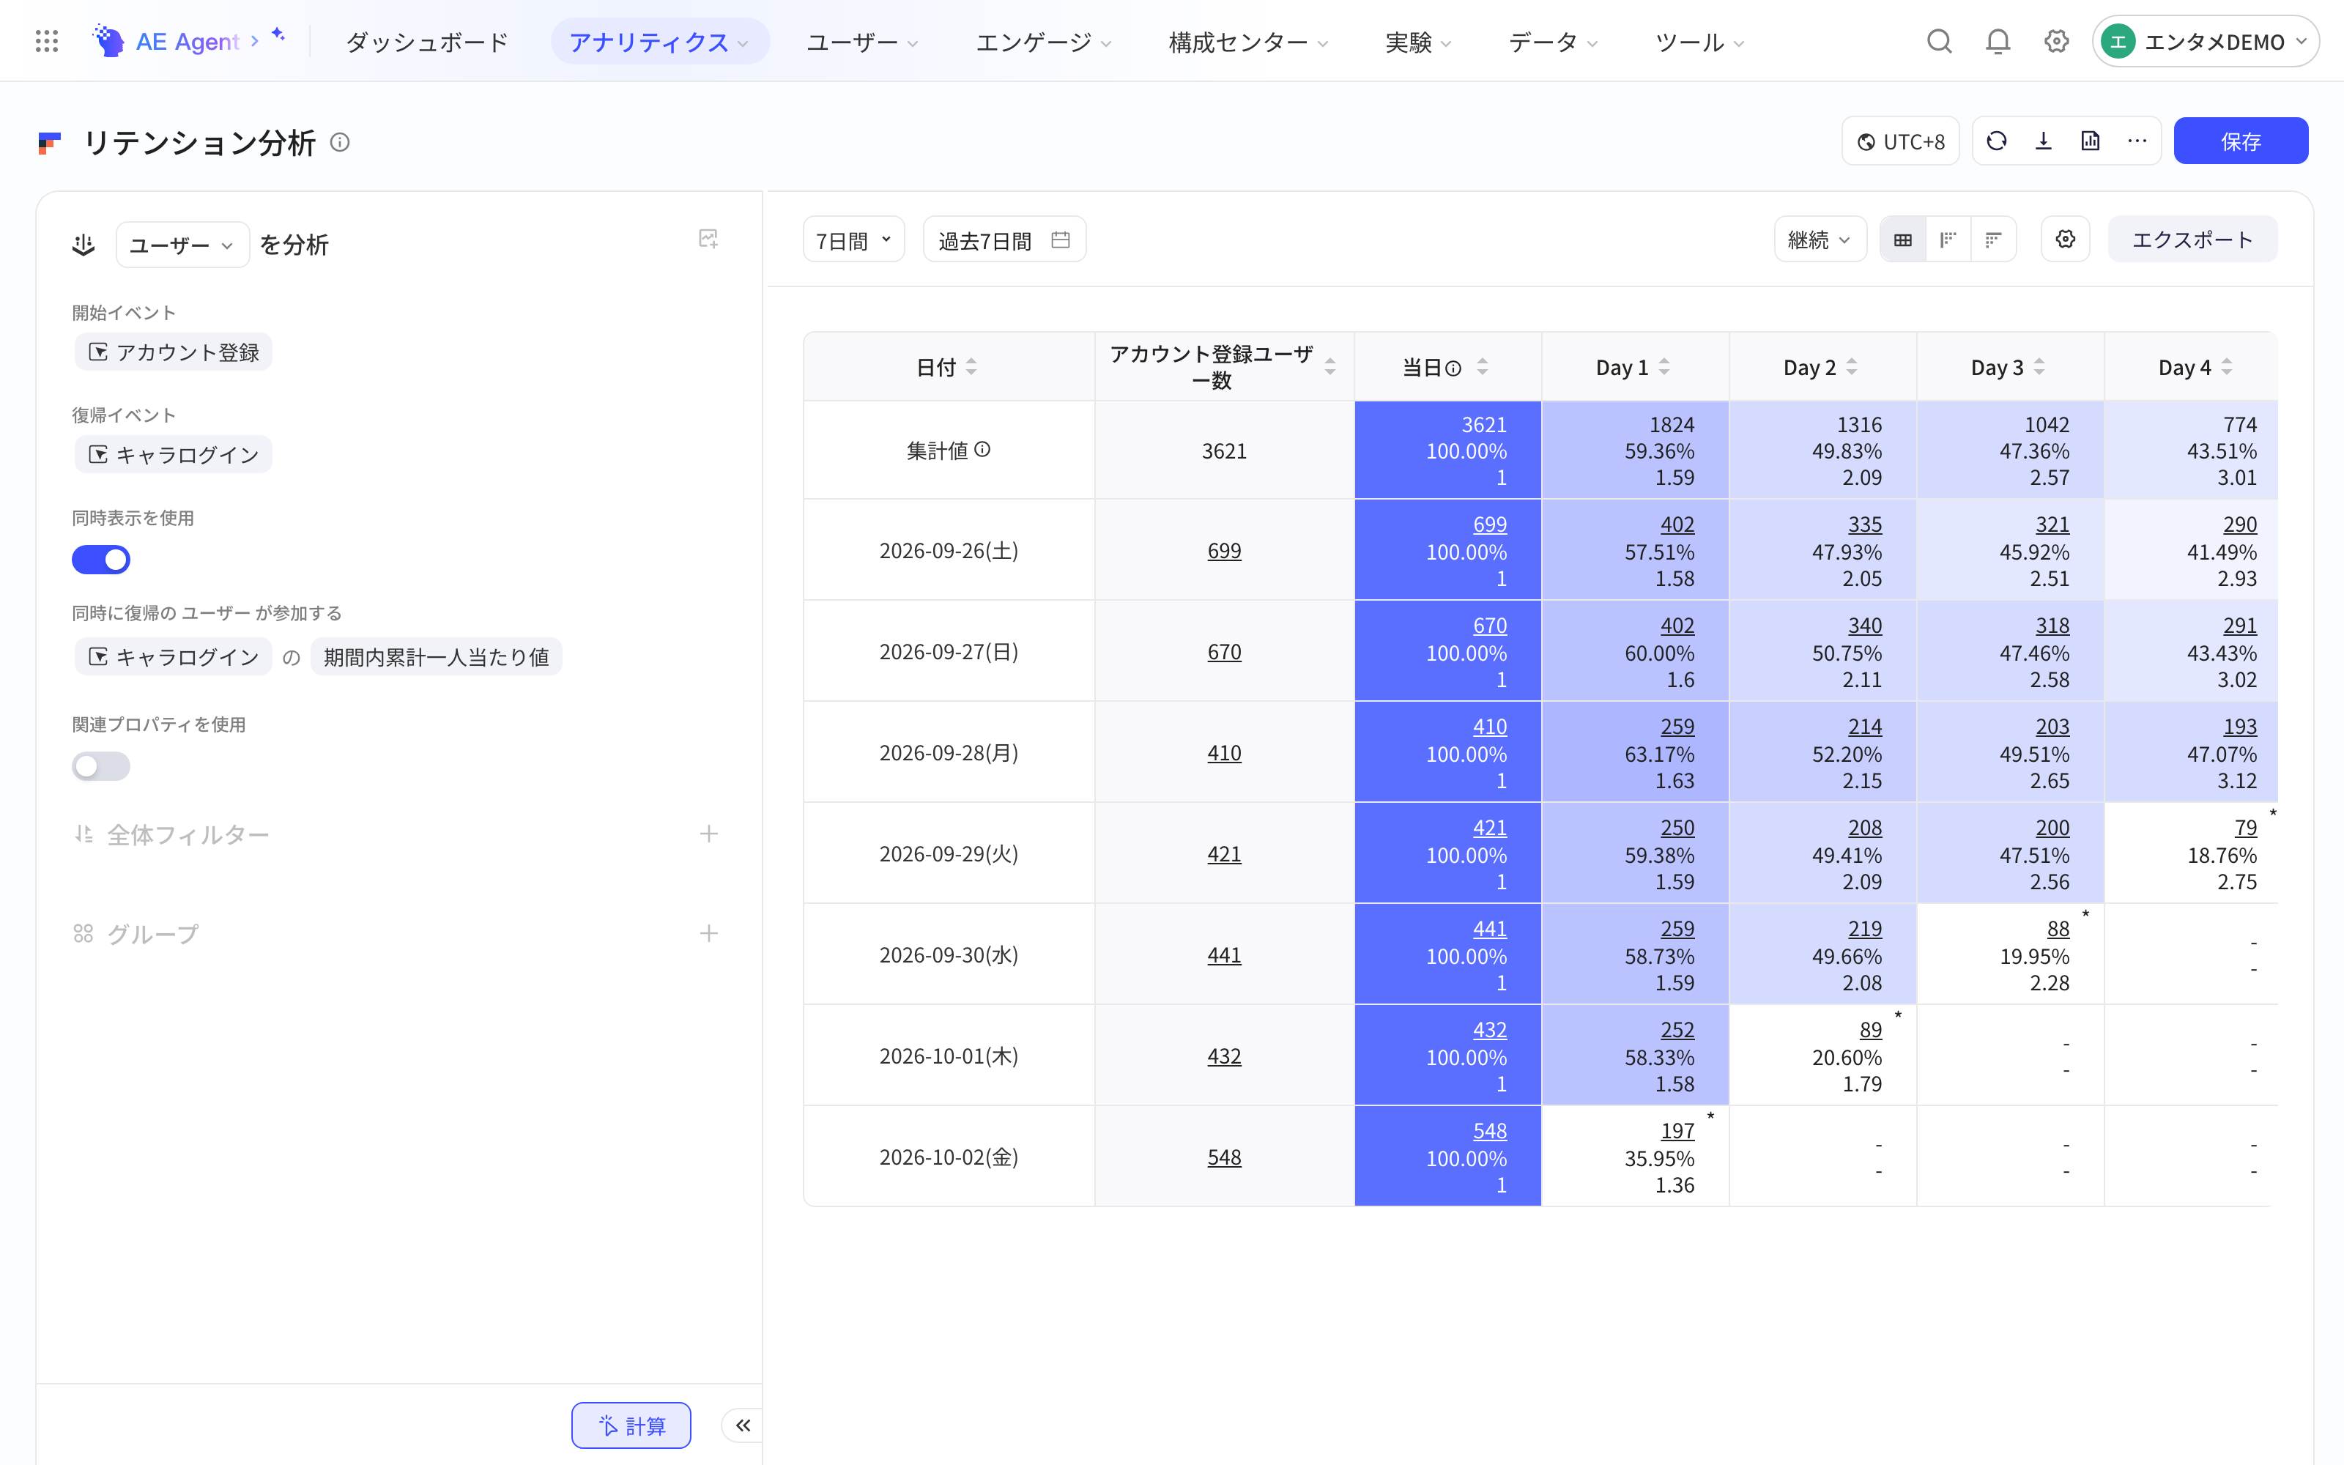Switch to the third chart view icon
Image resolution: width=2344 pixels, height=1465 pixels.
(x=1993, y=240)
